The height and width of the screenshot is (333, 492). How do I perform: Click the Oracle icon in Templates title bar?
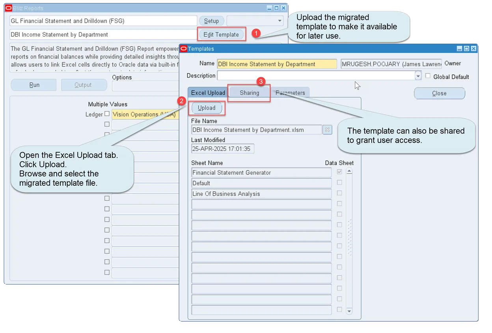(x=183, y=49)
